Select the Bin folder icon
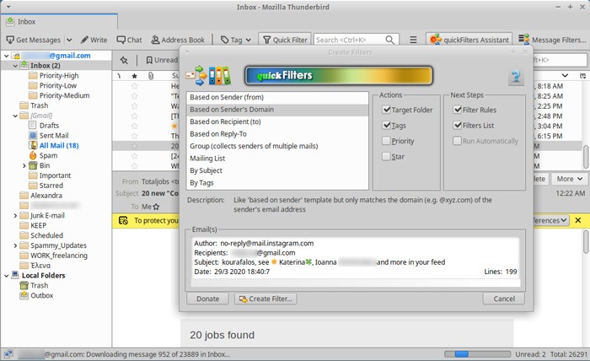 [x=33, y=165]
